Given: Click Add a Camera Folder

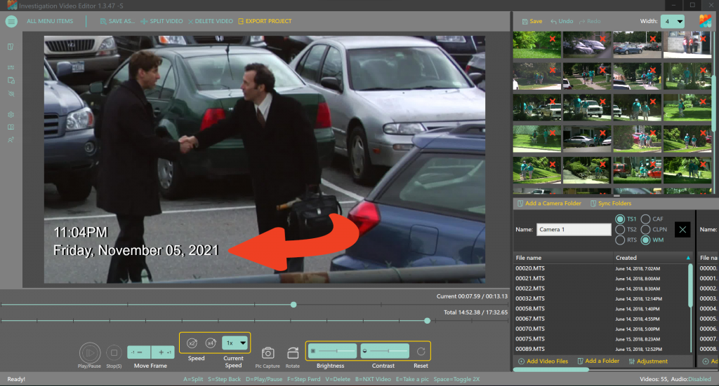Looking at the screenshot, I should click(548, 203).
